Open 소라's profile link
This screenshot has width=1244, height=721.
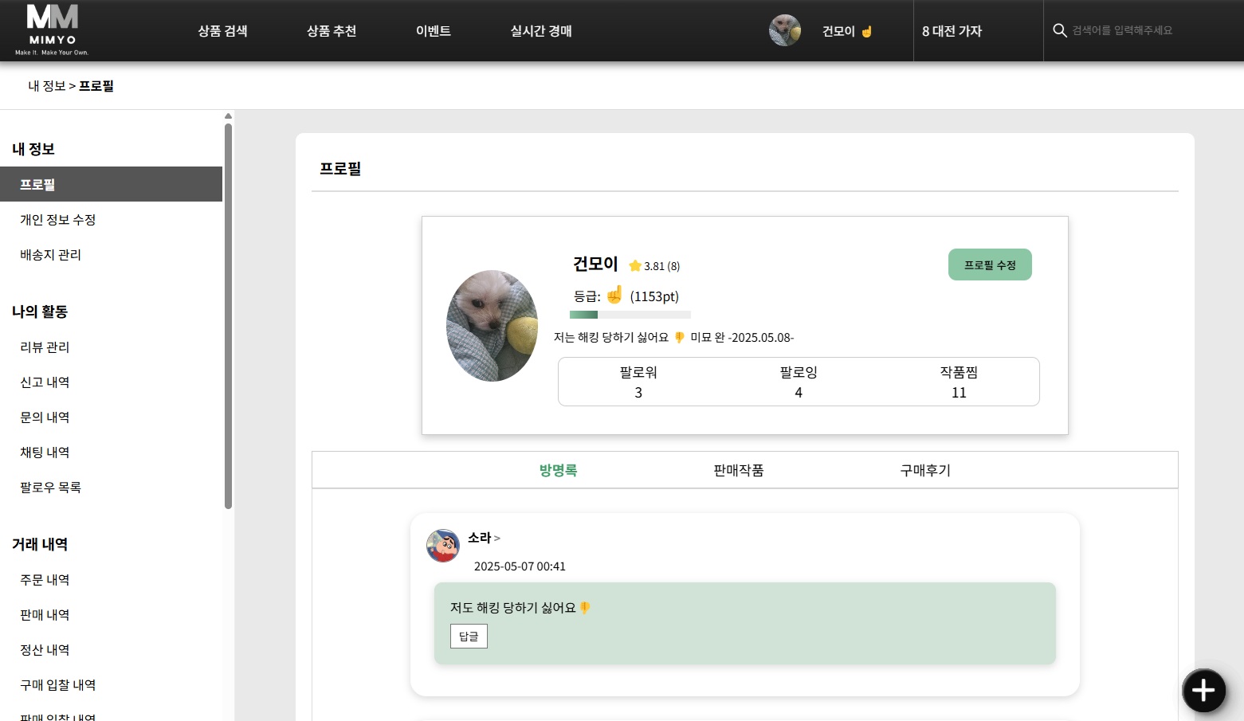tap(484, 538)
